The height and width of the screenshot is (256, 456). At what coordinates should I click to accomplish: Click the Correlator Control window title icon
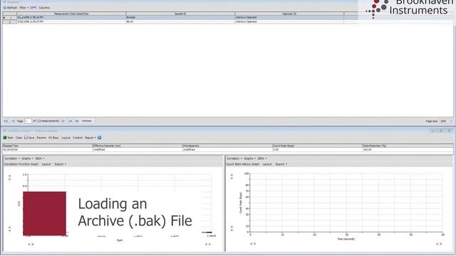coord(5,131)
